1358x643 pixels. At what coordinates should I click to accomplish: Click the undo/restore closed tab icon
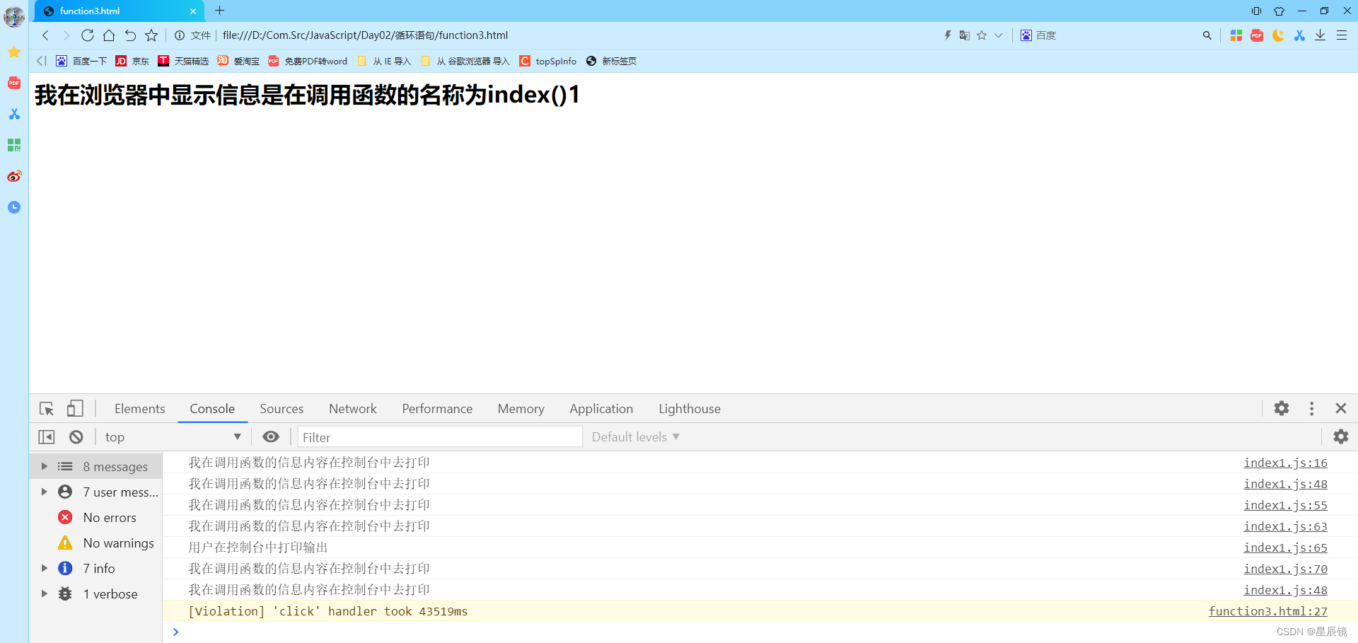point(130,35)
